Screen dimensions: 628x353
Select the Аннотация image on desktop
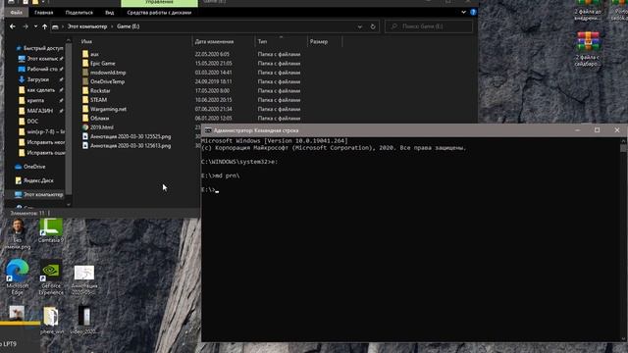(84, 279)
